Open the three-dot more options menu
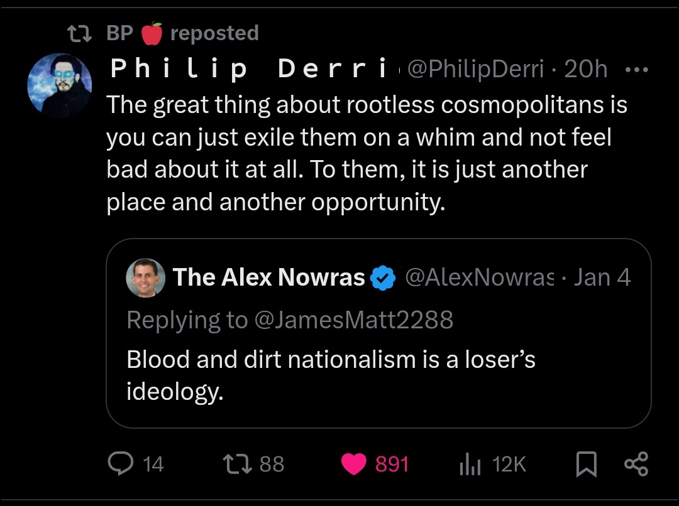 [x=636, y=69]
